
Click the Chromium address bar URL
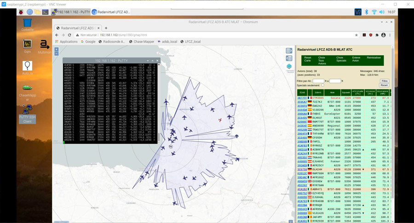(x=123, y=35)
